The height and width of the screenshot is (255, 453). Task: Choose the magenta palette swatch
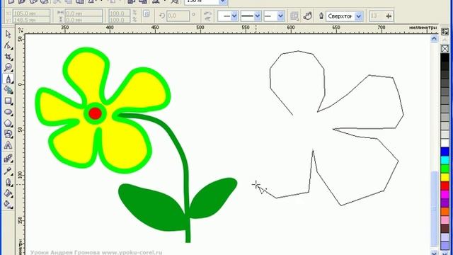tap(445, 194)
